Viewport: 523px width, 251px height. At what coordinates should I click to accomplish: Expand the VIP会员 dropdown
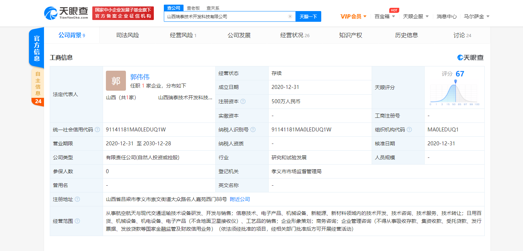click(353, 16)
